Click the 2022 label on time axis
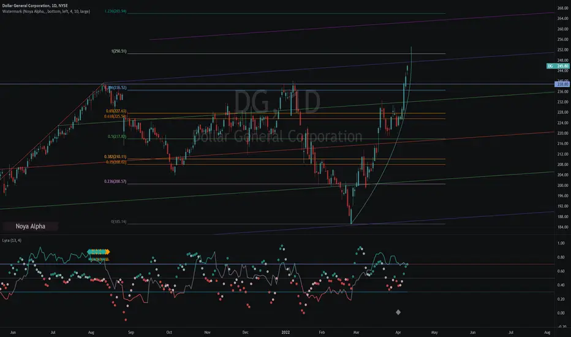Screen dimensions: 571x337 285,332
